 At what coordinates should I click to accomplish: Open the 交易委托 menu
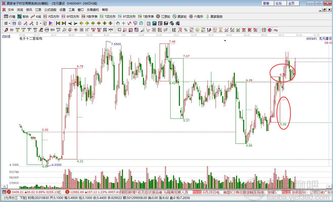[x=93, y=10]
